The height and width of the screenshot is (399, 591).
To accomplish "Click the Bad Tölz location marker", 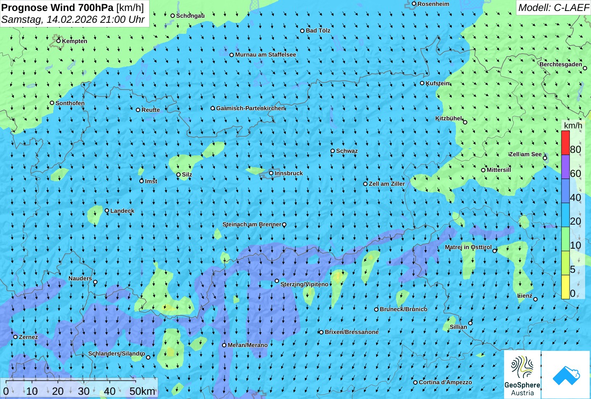I will pyautogui.click(x=302, y=31).
